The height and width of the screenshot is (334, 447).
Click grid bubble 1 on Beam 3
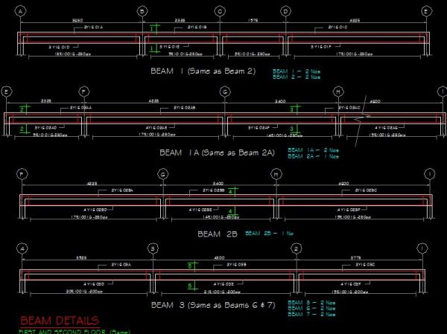click(423, 248)
